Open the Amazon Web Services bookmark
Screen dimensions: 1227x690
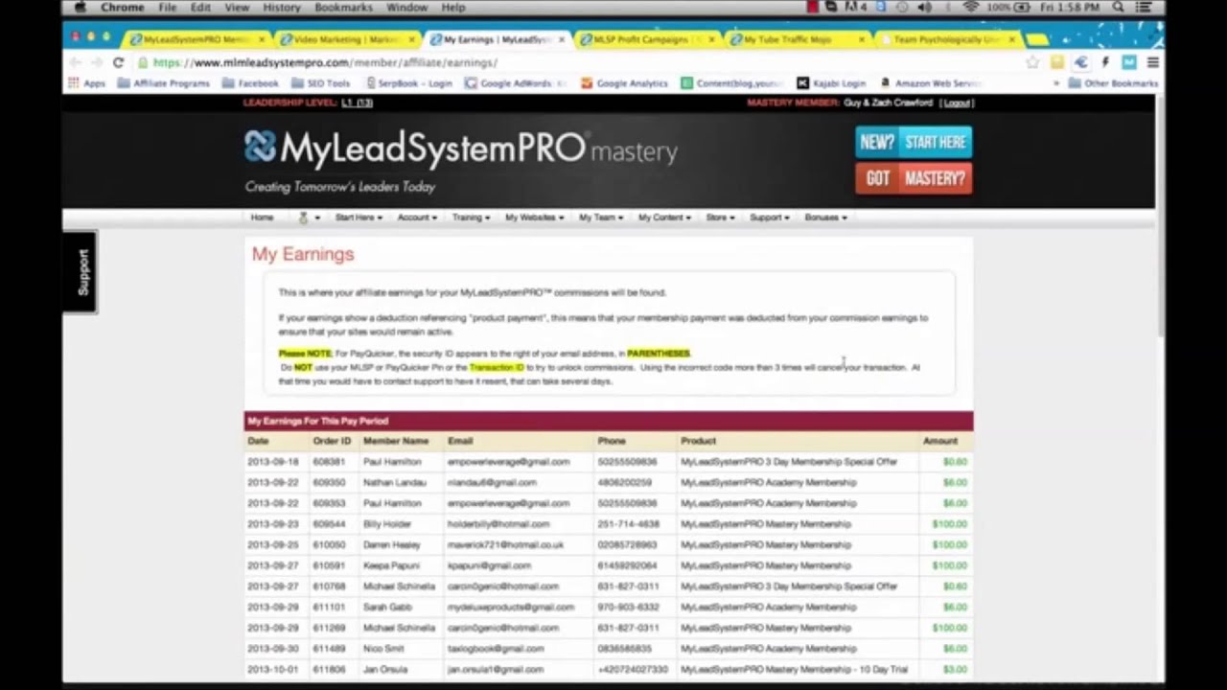tap(930, 83)
